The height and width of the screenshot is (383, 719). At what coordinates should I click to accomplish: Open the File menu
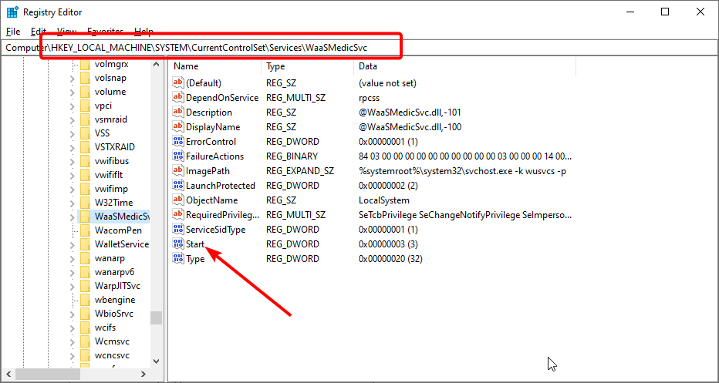13,32
